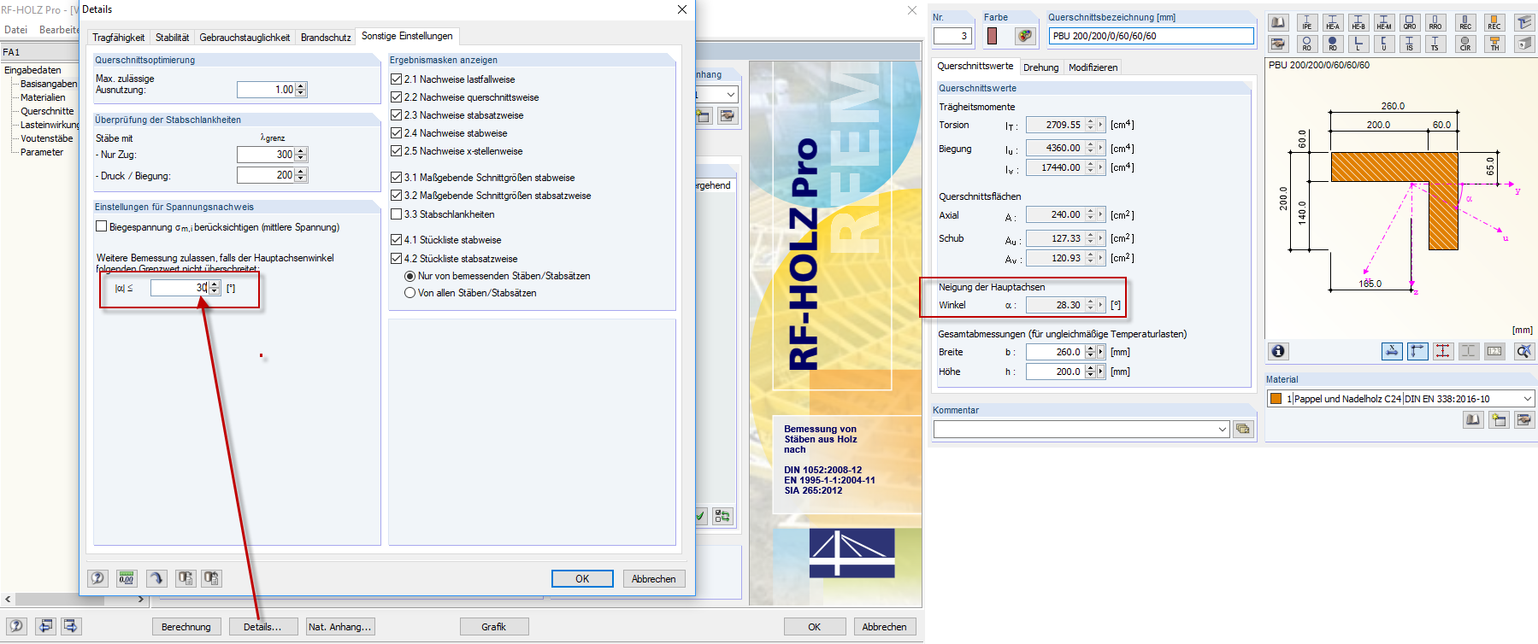Image resolution: width=1538 pixels, height=644 pixels.
Task: Open the color picker icon beside Farbe swatch
Action: (1025, 36)
